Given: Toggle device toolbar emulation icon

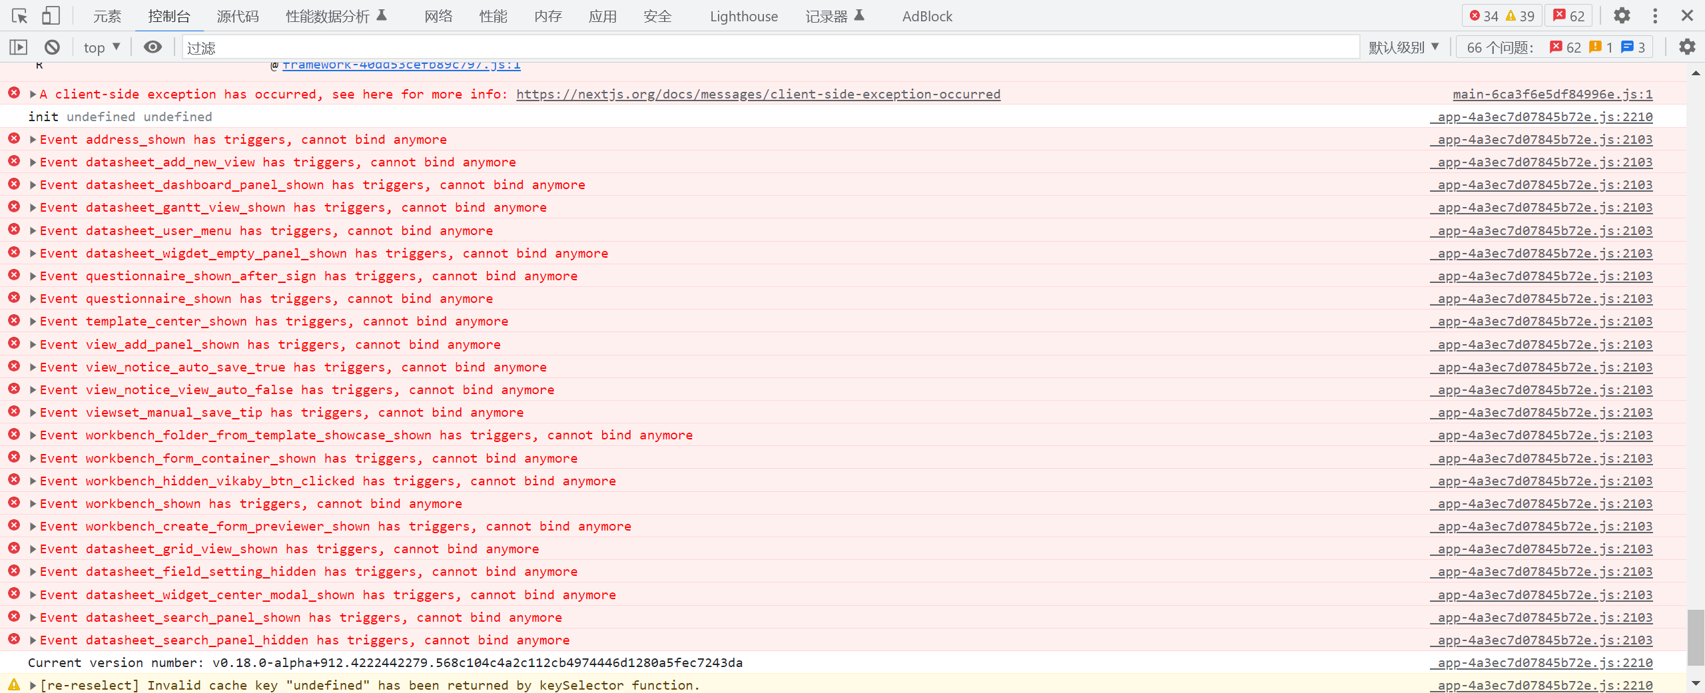Looking at the screenshot, I should [51, 16].
